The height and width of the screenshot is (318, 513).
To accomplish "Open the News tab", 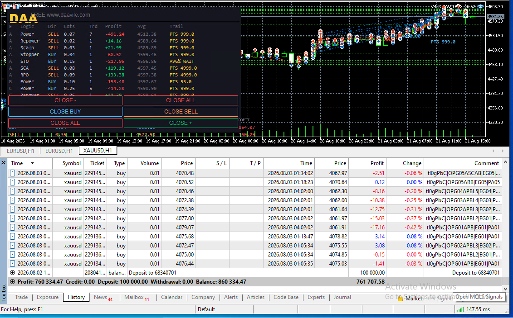I will click(103, 297).
